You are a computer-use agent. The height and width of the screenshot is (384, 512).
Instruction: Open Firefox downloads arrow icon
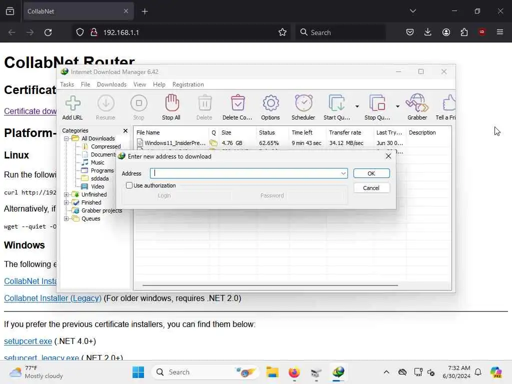428,32
